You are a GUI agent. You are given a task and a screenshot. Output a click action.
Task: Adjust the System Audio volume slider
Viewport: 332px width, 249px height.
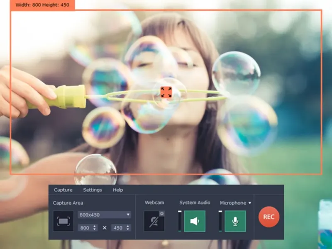coord(180,221)
